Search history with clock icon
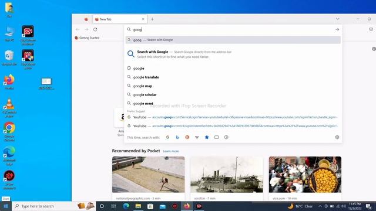The image size is (376, 211). pos(226,137)
